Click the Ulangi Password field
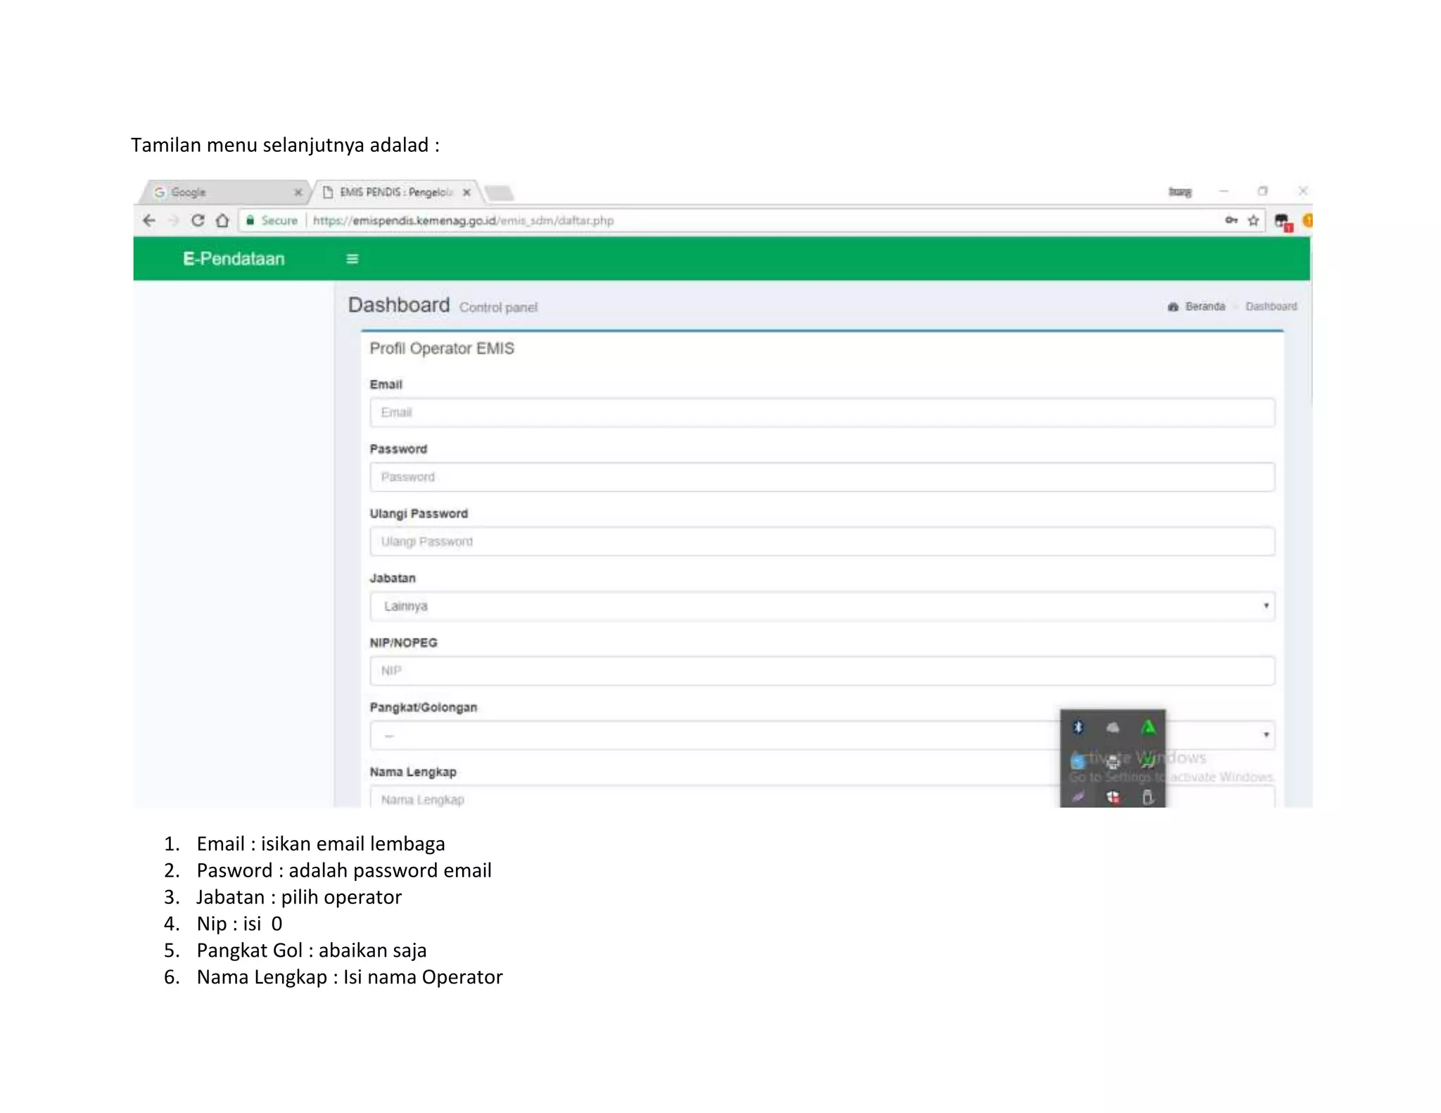The image size is (1441, 1113). [x=821, y=542]
